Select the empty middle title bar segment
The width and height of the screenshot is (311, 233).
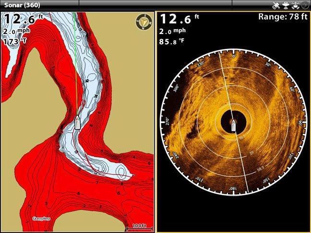155,5
